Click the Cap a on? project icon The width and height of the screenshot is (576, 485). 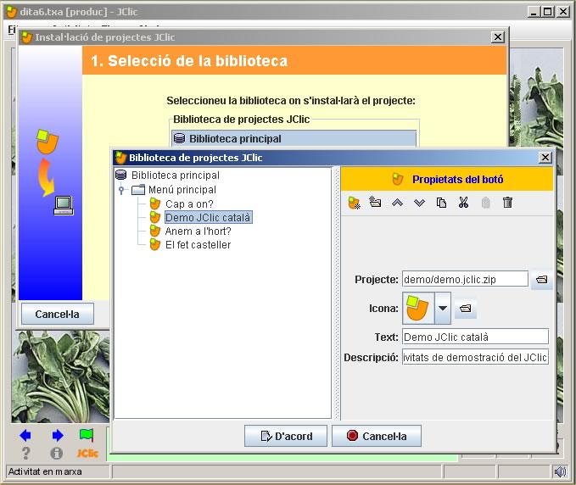tap(155, 203)
